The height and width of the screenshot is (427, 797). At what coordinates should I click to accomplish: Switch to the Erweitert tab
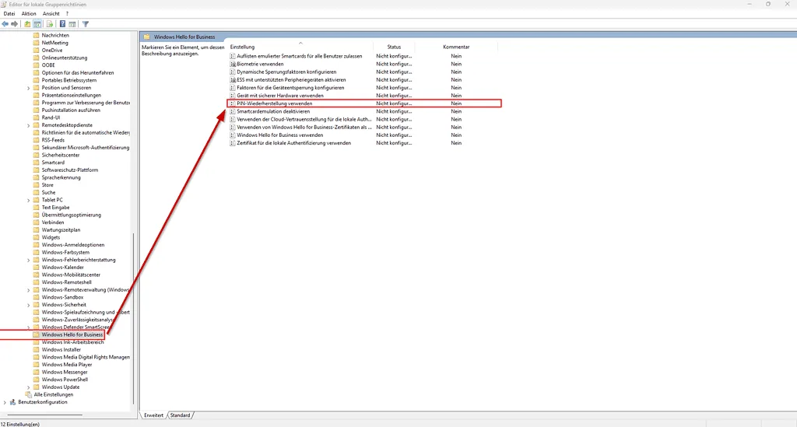pos(153,415)
